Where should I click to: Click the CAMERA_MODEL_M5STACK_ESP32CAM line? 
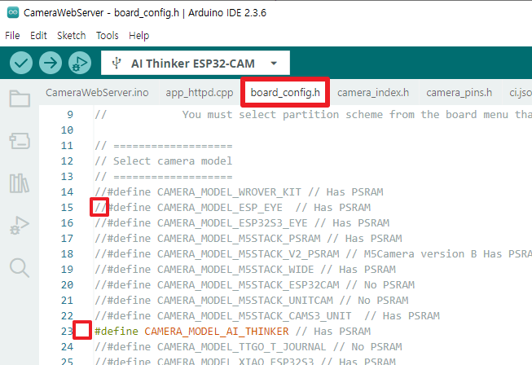pyautogui.click(x=254, y=285)
